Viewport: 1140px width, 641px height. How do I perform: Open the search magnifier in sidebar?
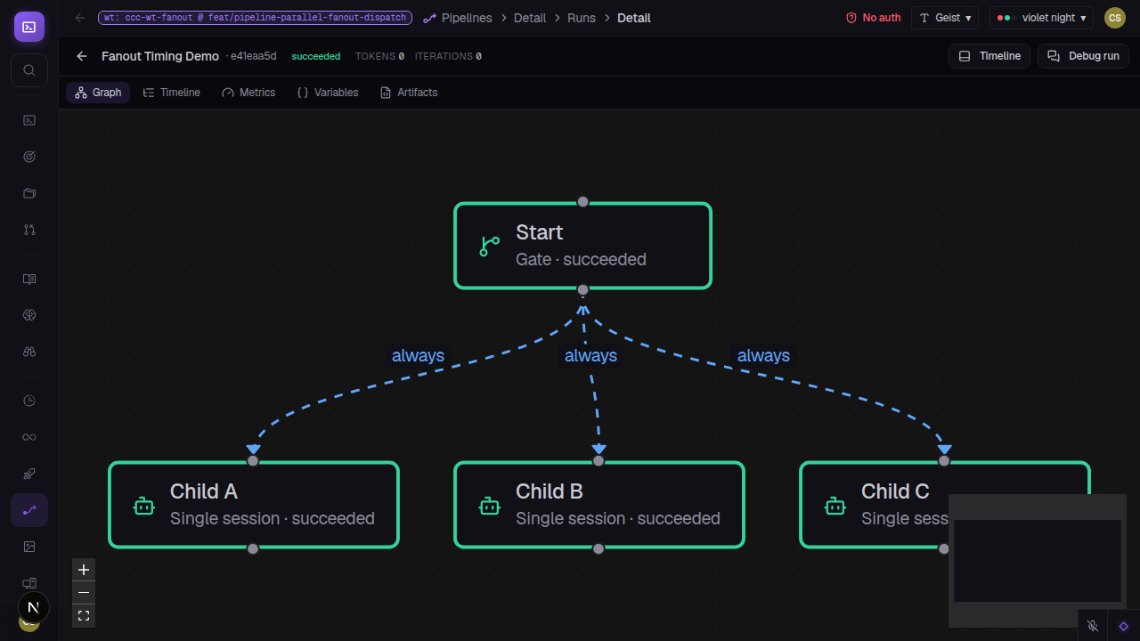(29, 70)
